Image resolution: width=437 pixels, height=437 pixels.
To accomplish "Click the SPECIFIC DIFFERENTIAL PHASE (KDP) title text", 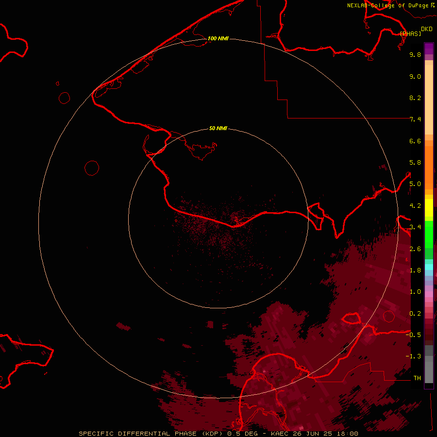I will [151, 434].
